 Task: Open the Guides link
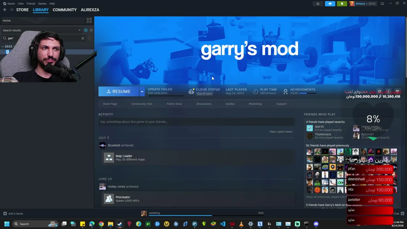coord(230,104)
